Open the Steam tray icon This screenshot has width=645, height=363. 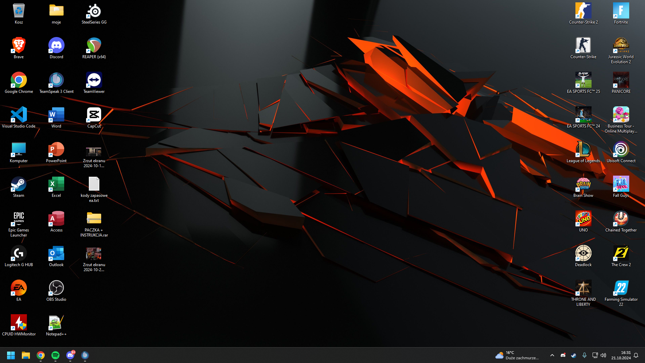[573, 355]
